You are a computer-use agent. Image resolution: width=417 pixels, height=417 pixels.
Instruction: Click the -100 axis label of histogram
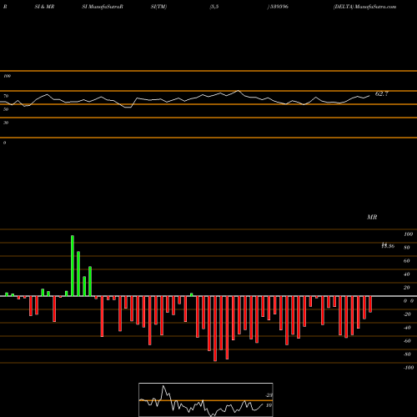(409, 368)
